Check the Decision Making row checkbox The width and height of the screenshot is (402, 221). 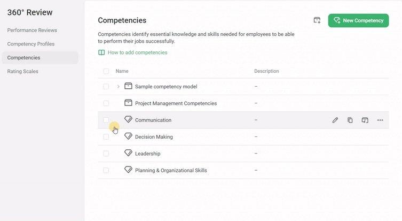click(106, 137)
